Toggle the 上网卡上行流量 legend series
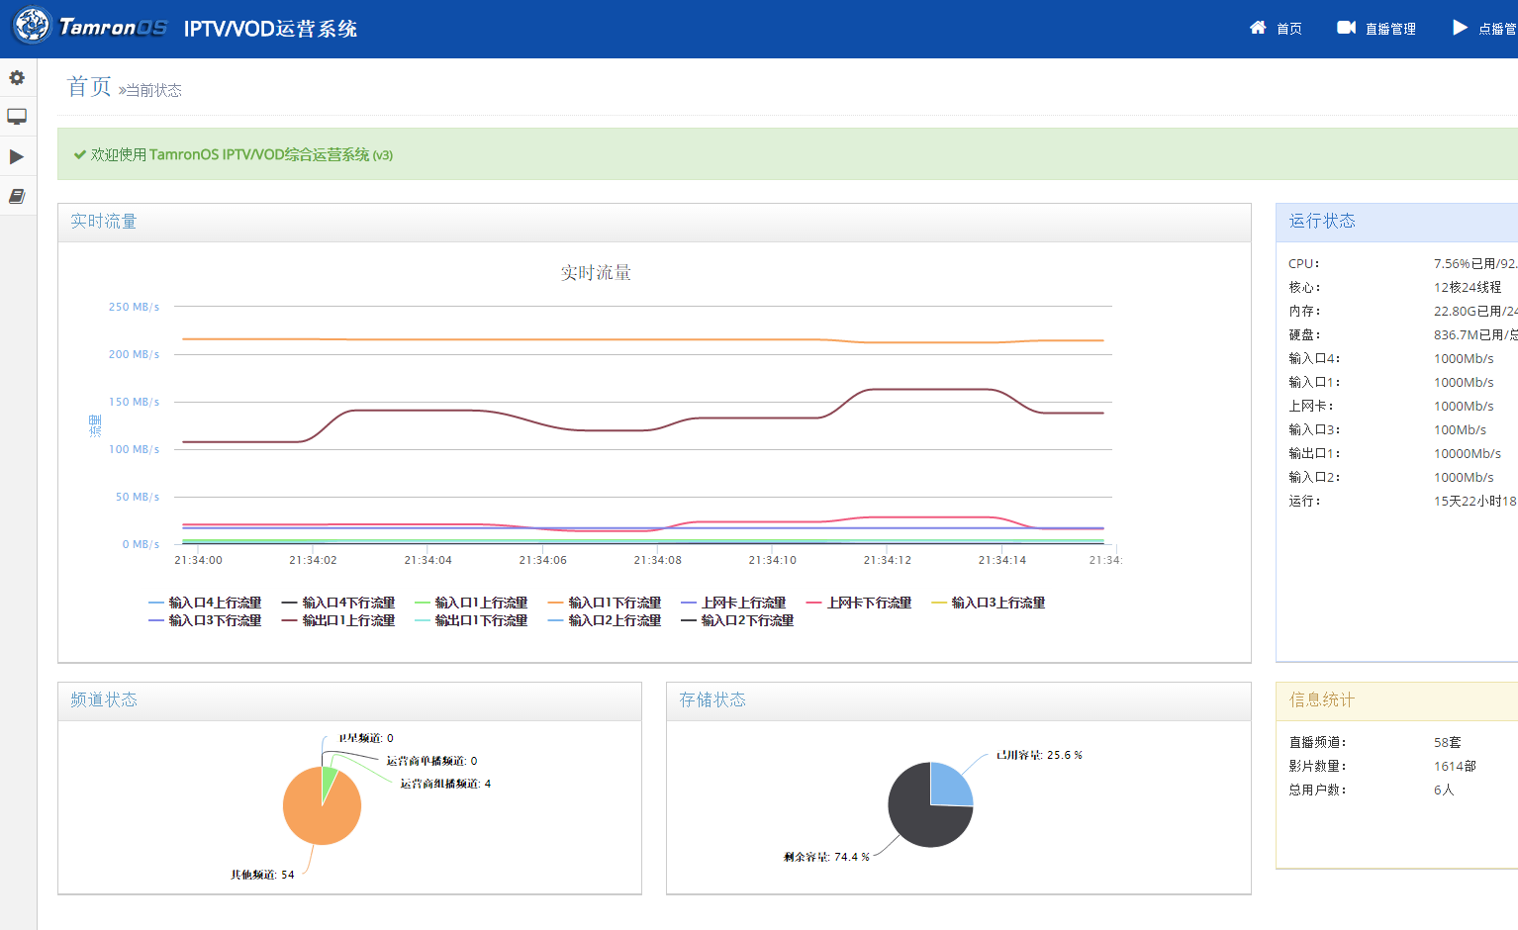Screen dimensions: 1518x930 tap(733, 603)
